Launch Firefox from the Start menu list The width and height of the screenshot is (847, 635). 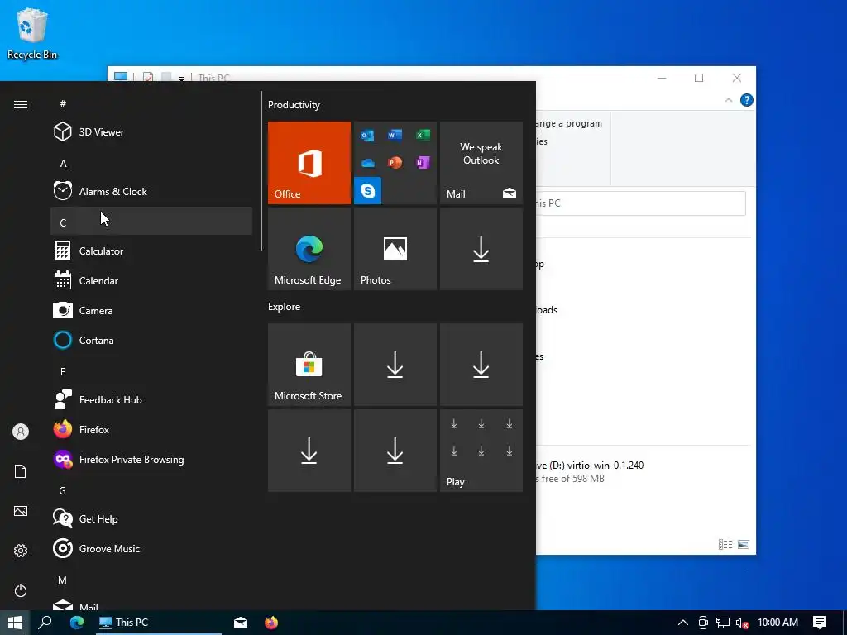coord(151,430)
